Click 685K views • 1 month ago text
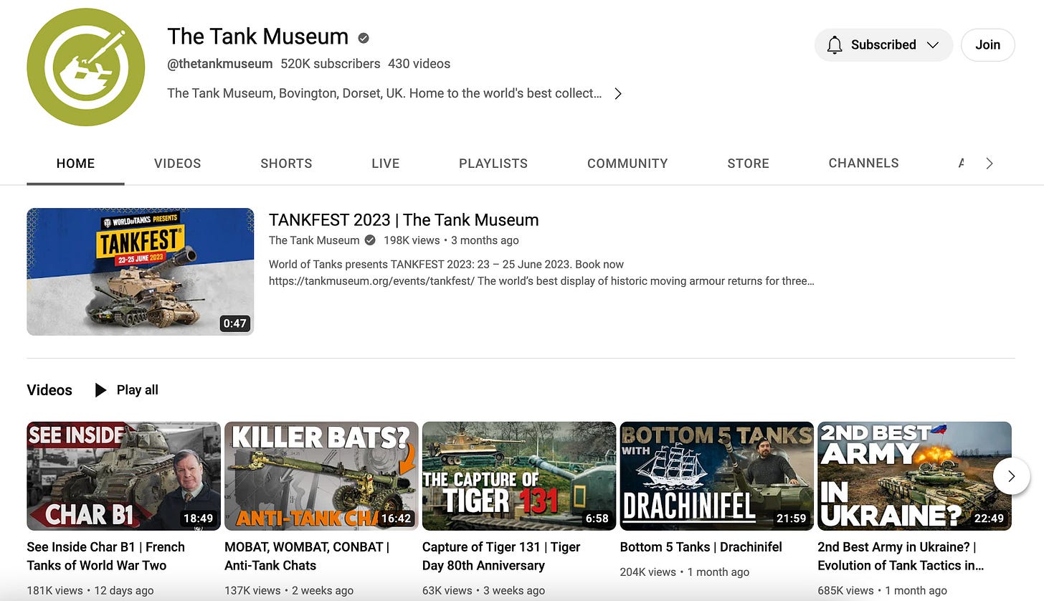1044x601 pixels. click(x=883, y=591)
